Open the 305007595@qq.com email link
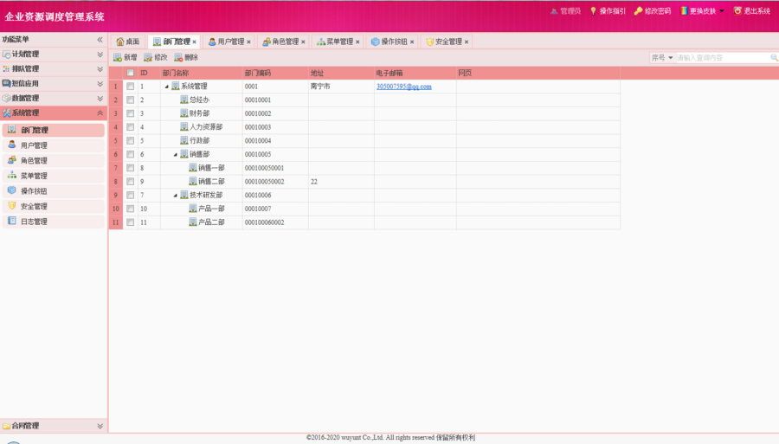The height and width of the screenshot is (444, 779). tap(404, 87)
